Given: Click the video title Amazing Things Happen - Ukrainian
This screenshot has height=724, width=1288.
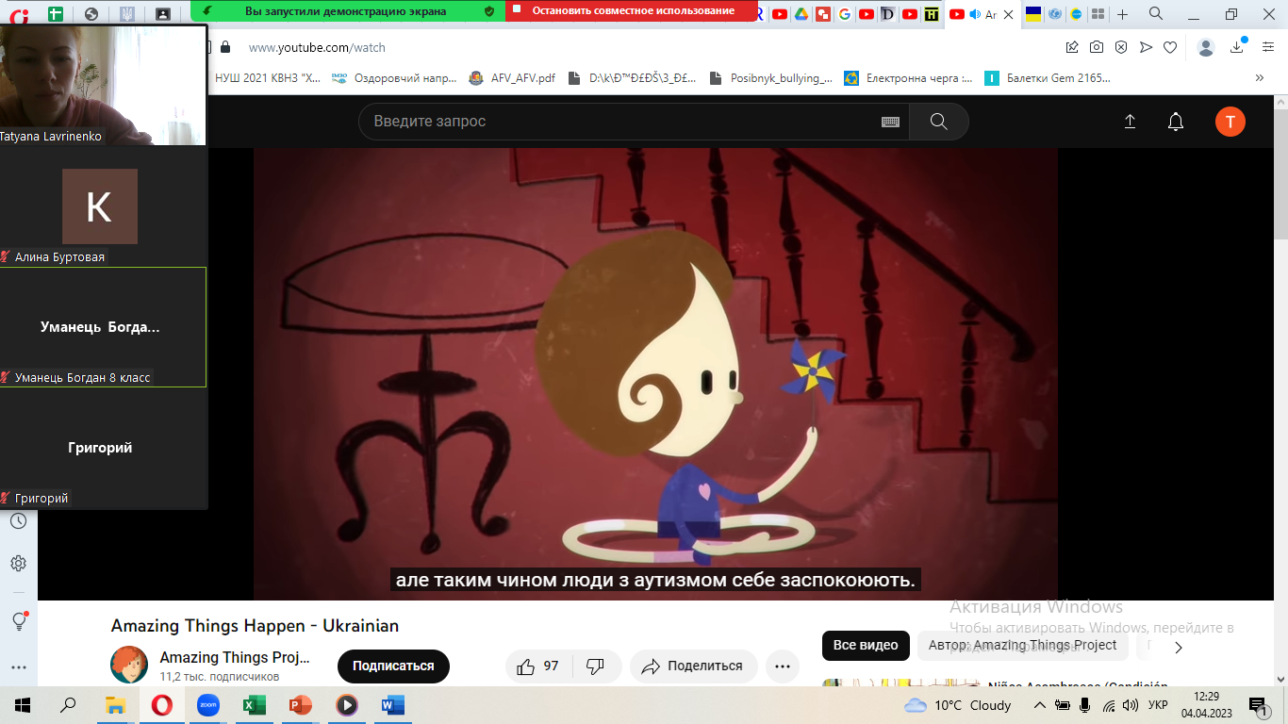Looking at the screenshot, I should pos(255,626).
